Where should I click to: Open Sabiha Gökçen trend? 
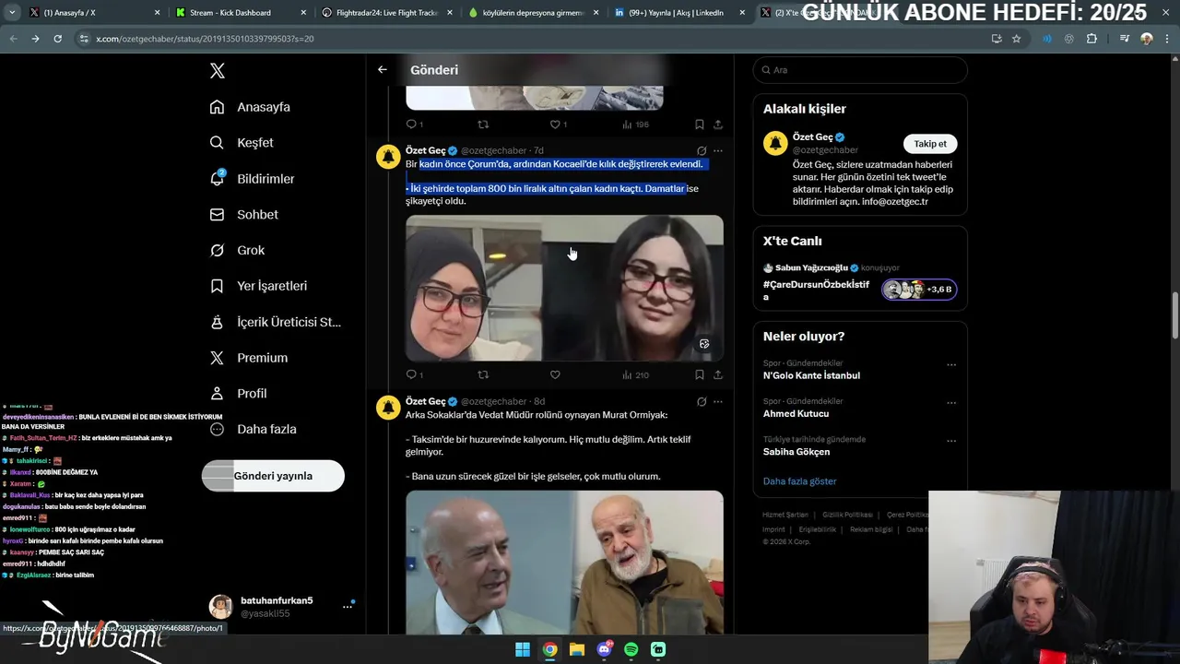(796, 452)
